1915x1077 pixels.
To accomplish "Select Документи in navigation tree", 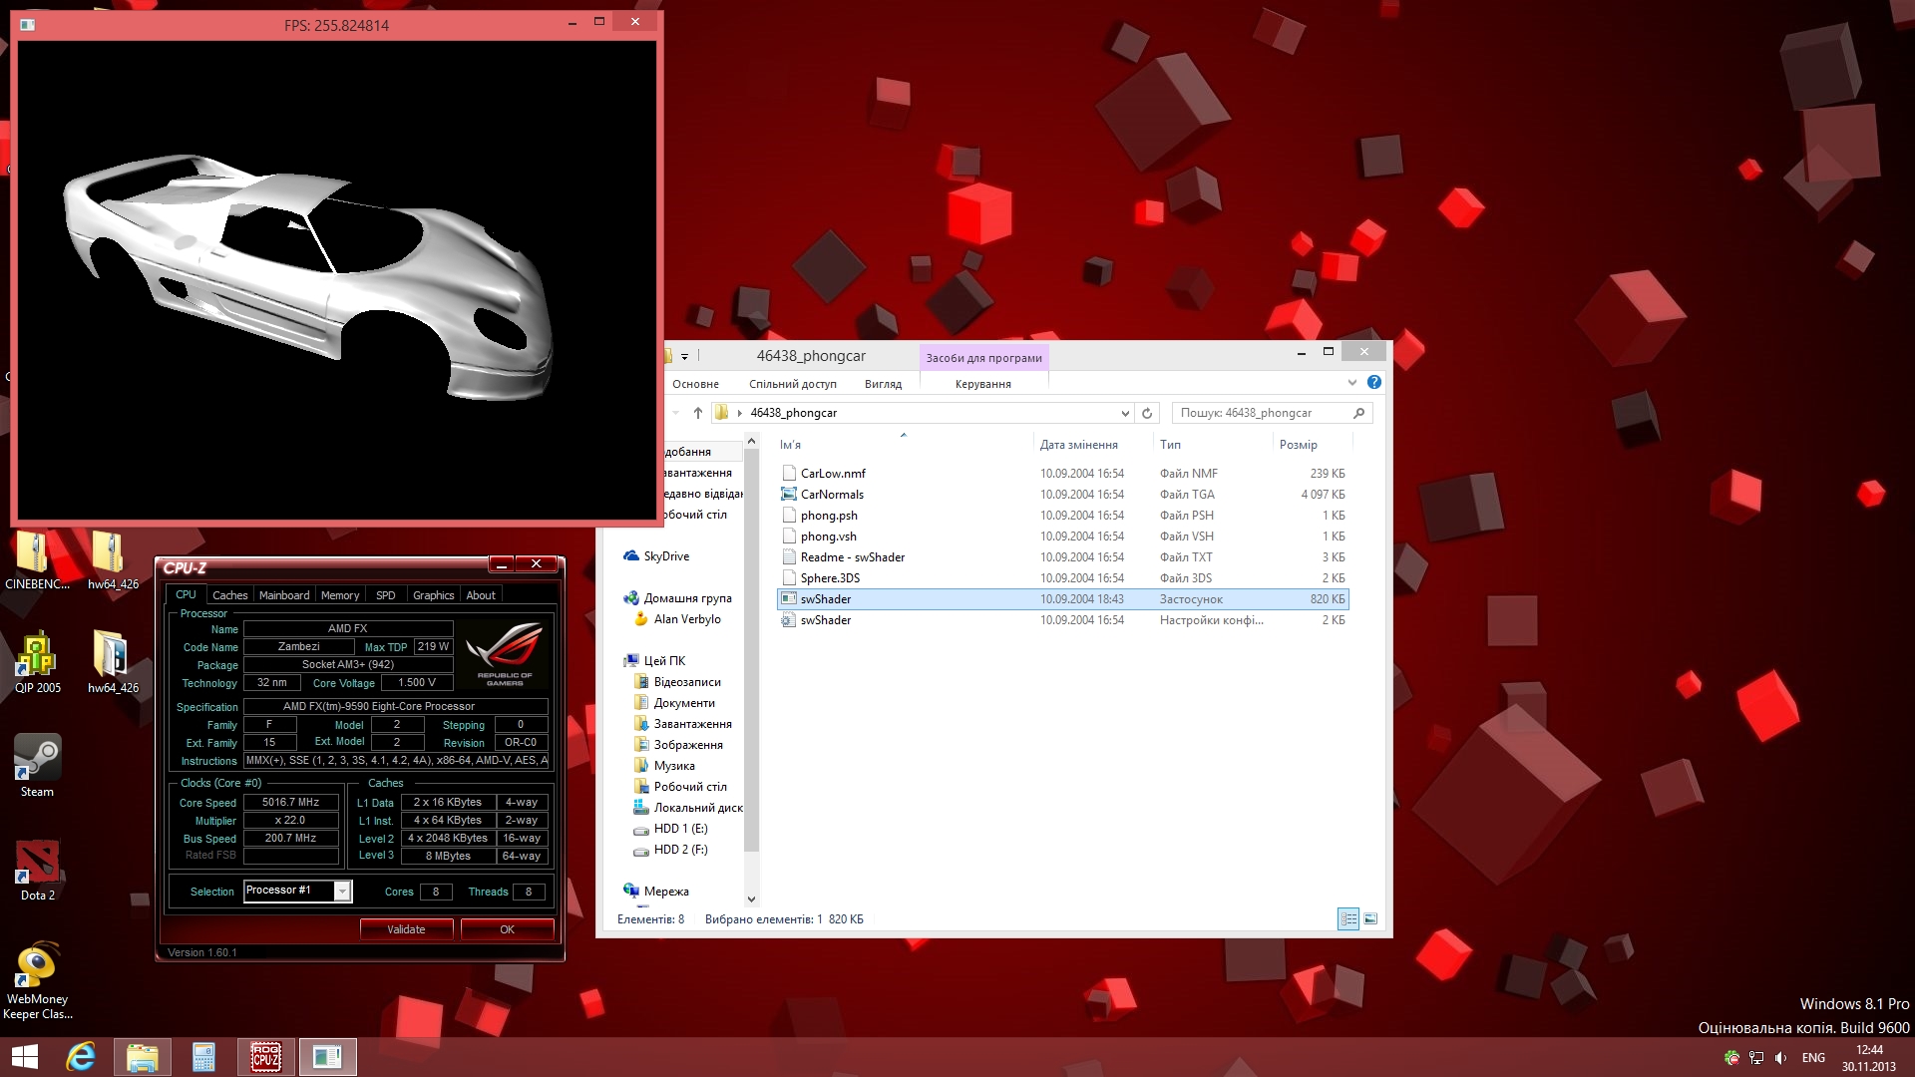I will tap(683, 703).
